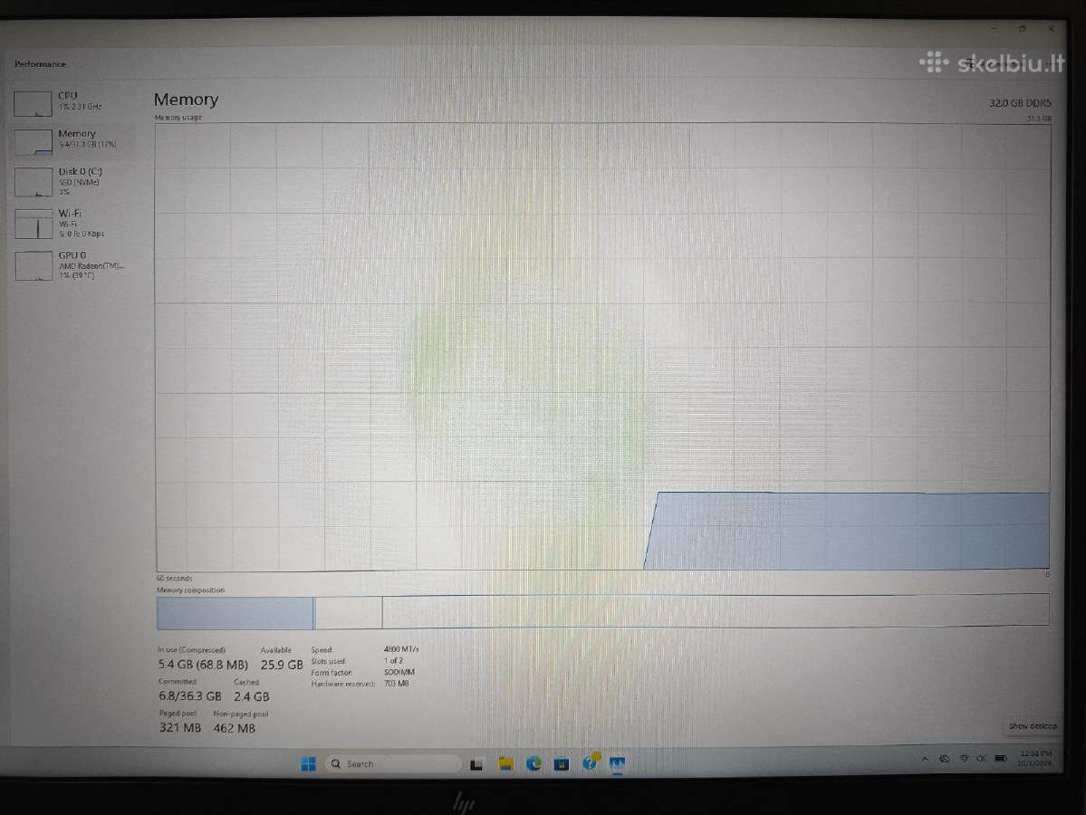Select CPU in the Performance sidebar
The width and height of the screenshot is (1086, 815).
74,102
